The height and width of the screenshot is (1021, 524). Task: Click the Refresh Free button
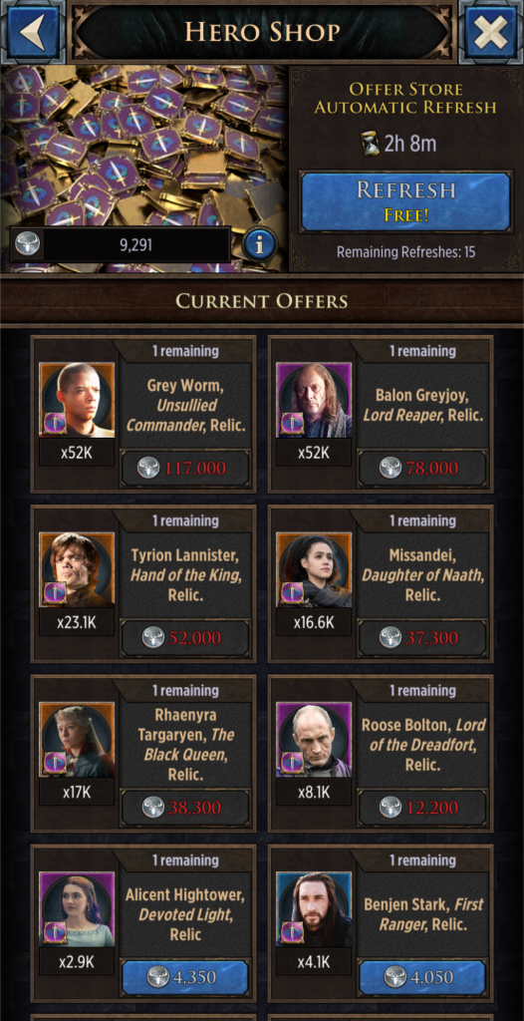click(x=404, y=201)
